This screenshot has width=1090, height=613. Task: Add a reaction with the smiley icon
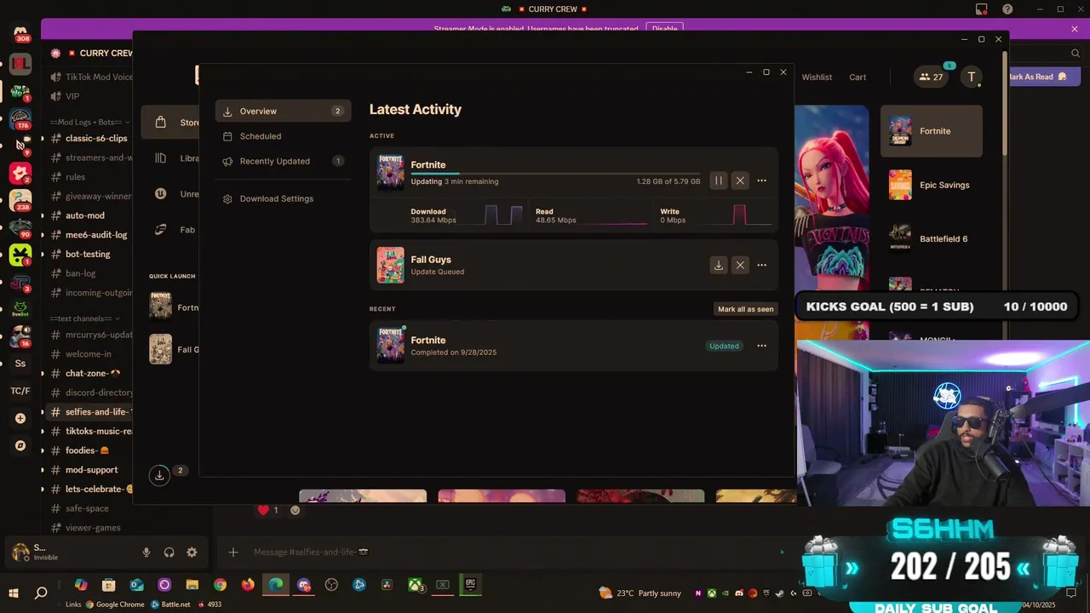pyautogui.click(x=295, y=510)
